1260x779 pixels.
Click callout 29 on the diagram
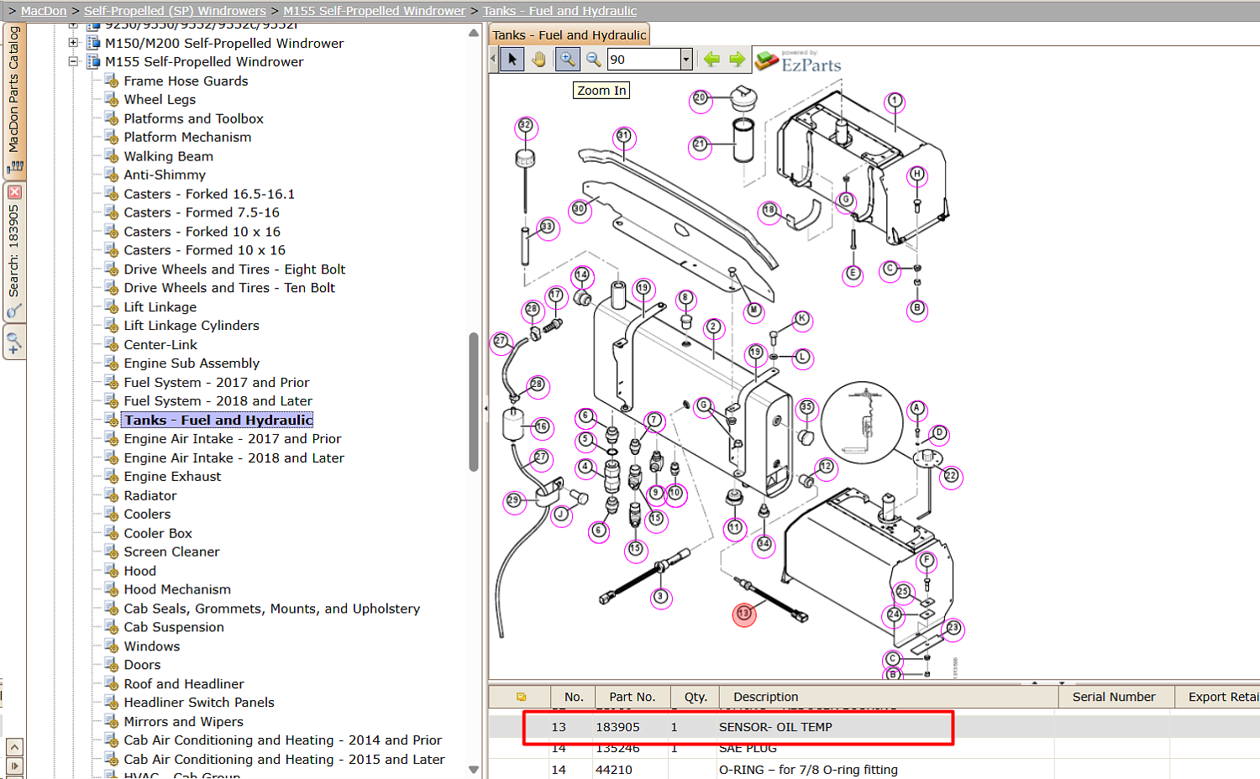point(513,501)
